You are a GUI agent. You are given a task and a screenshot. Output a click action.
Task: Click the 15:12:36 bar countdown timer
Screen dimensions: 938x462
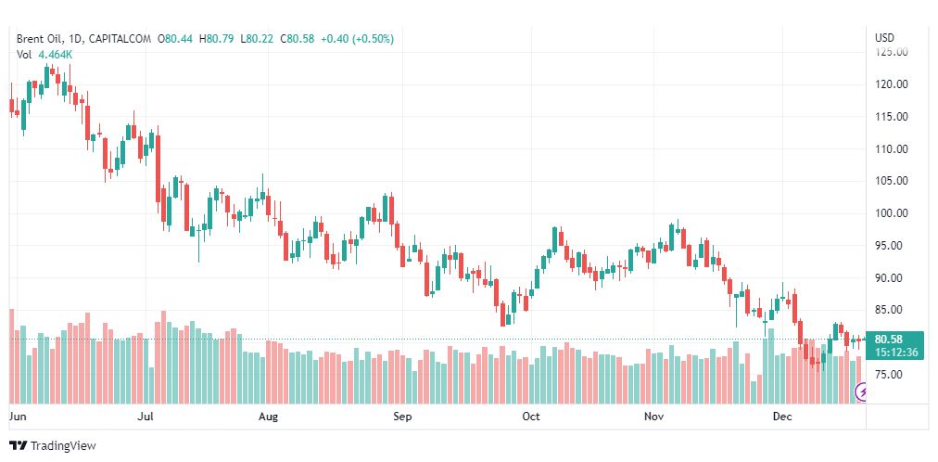(x=895, y=352)
